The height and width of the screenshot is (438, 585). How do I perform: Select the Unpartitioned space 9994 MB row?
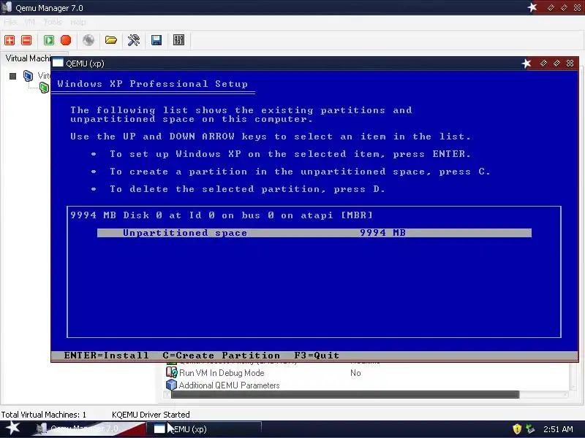click(314, 233)
